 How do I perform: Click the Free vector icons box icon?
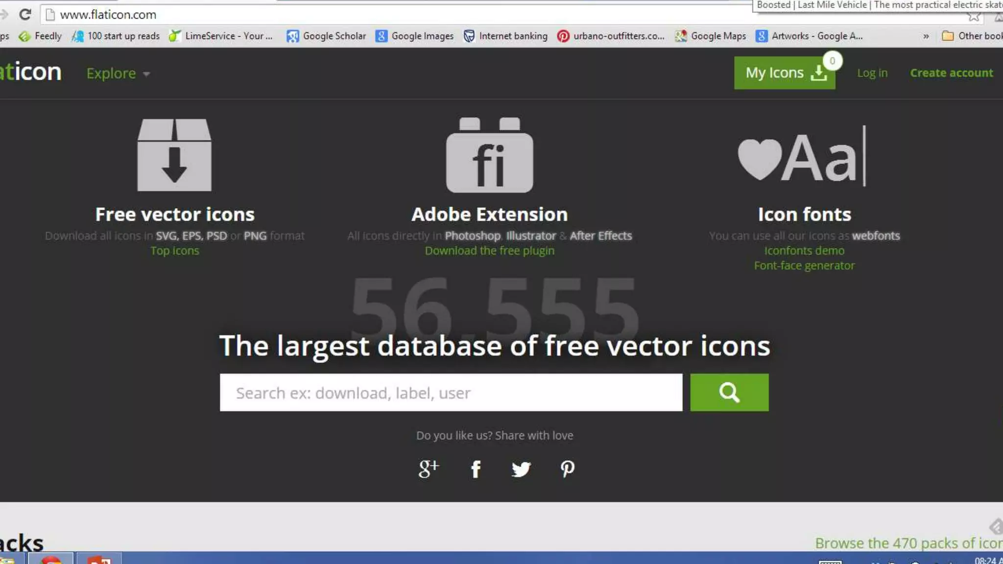pos(174,155)
